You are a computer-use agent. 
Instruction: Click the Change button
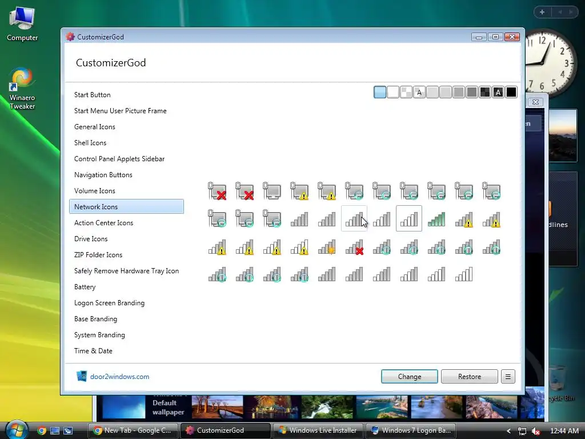pos(409,376)
